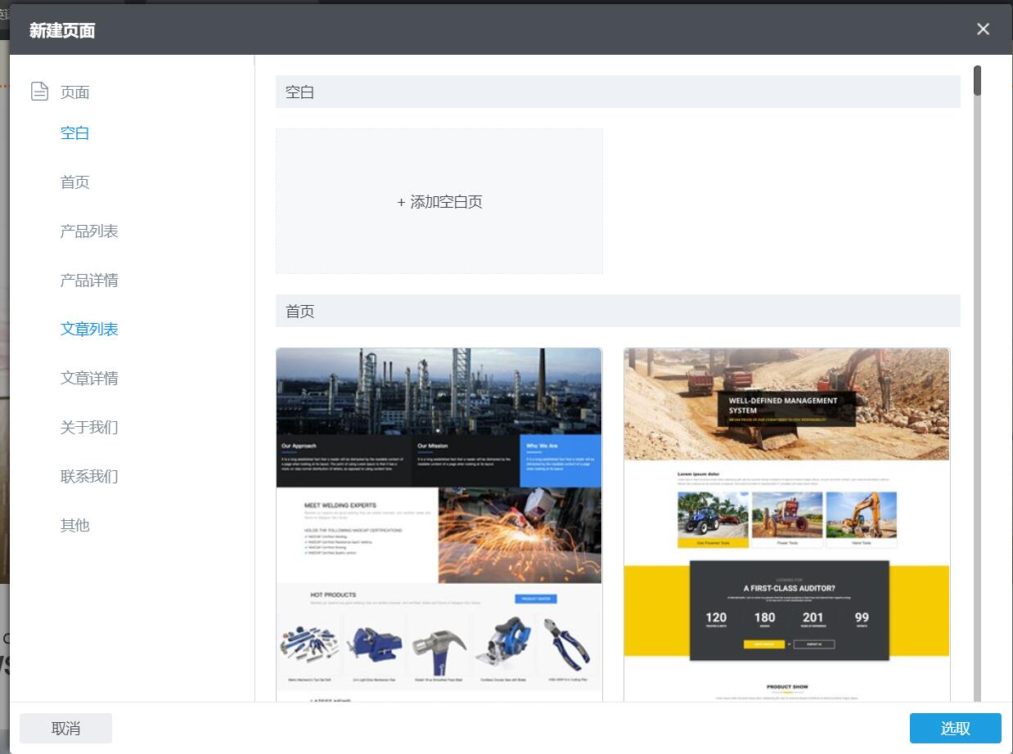Select the industrial factory homepage template

(439, 523)
